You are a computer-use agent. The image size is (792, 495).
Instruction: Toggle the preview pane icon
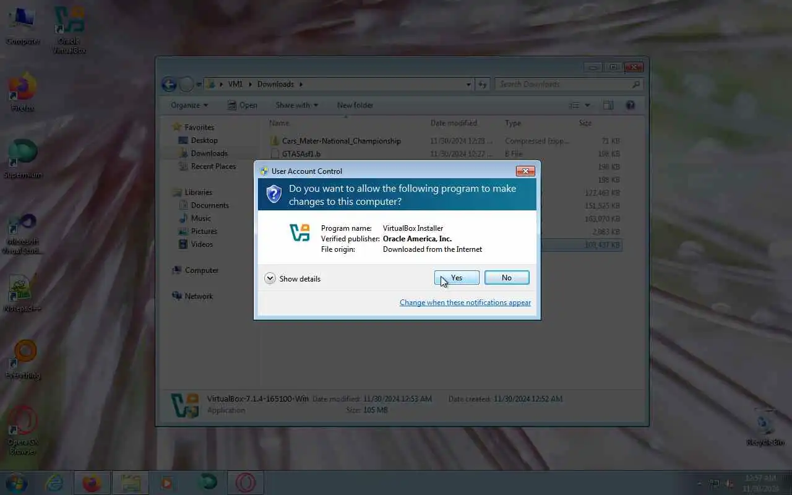click(x=608, y=105)
